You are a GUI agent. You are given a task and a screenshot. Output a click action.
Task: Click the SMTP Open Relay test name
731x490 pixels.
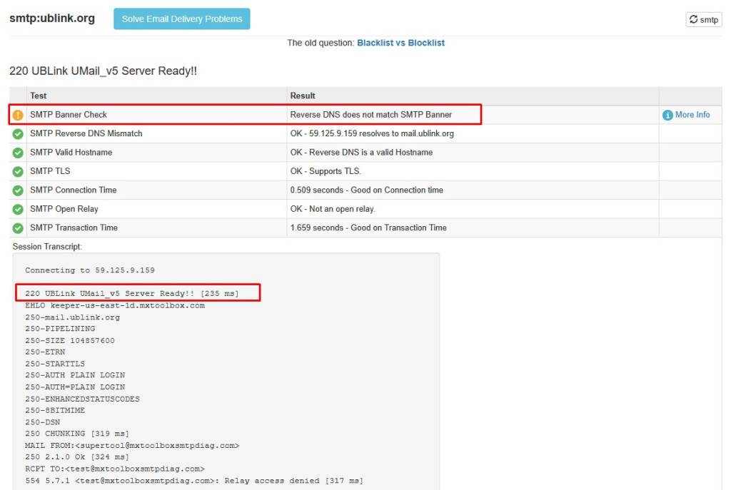[64, 209]
